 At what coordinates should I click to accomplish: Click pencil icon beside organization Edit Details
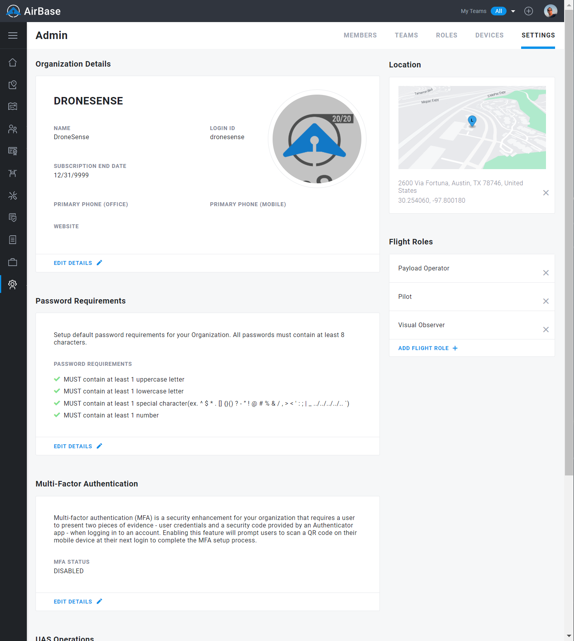(x=99, y=263)
